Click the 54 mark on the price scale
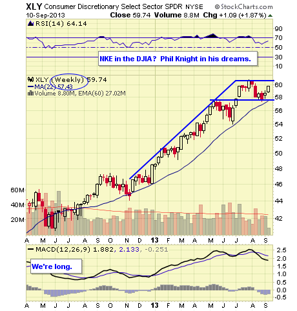The width and height of the screenshot is (297, 311). 278,124
